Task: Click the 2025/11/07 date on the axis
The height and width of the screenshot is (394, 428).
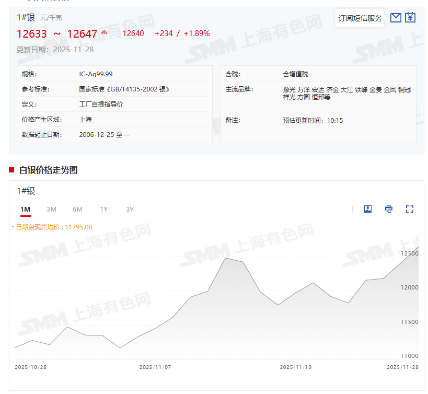Action: 155,367
